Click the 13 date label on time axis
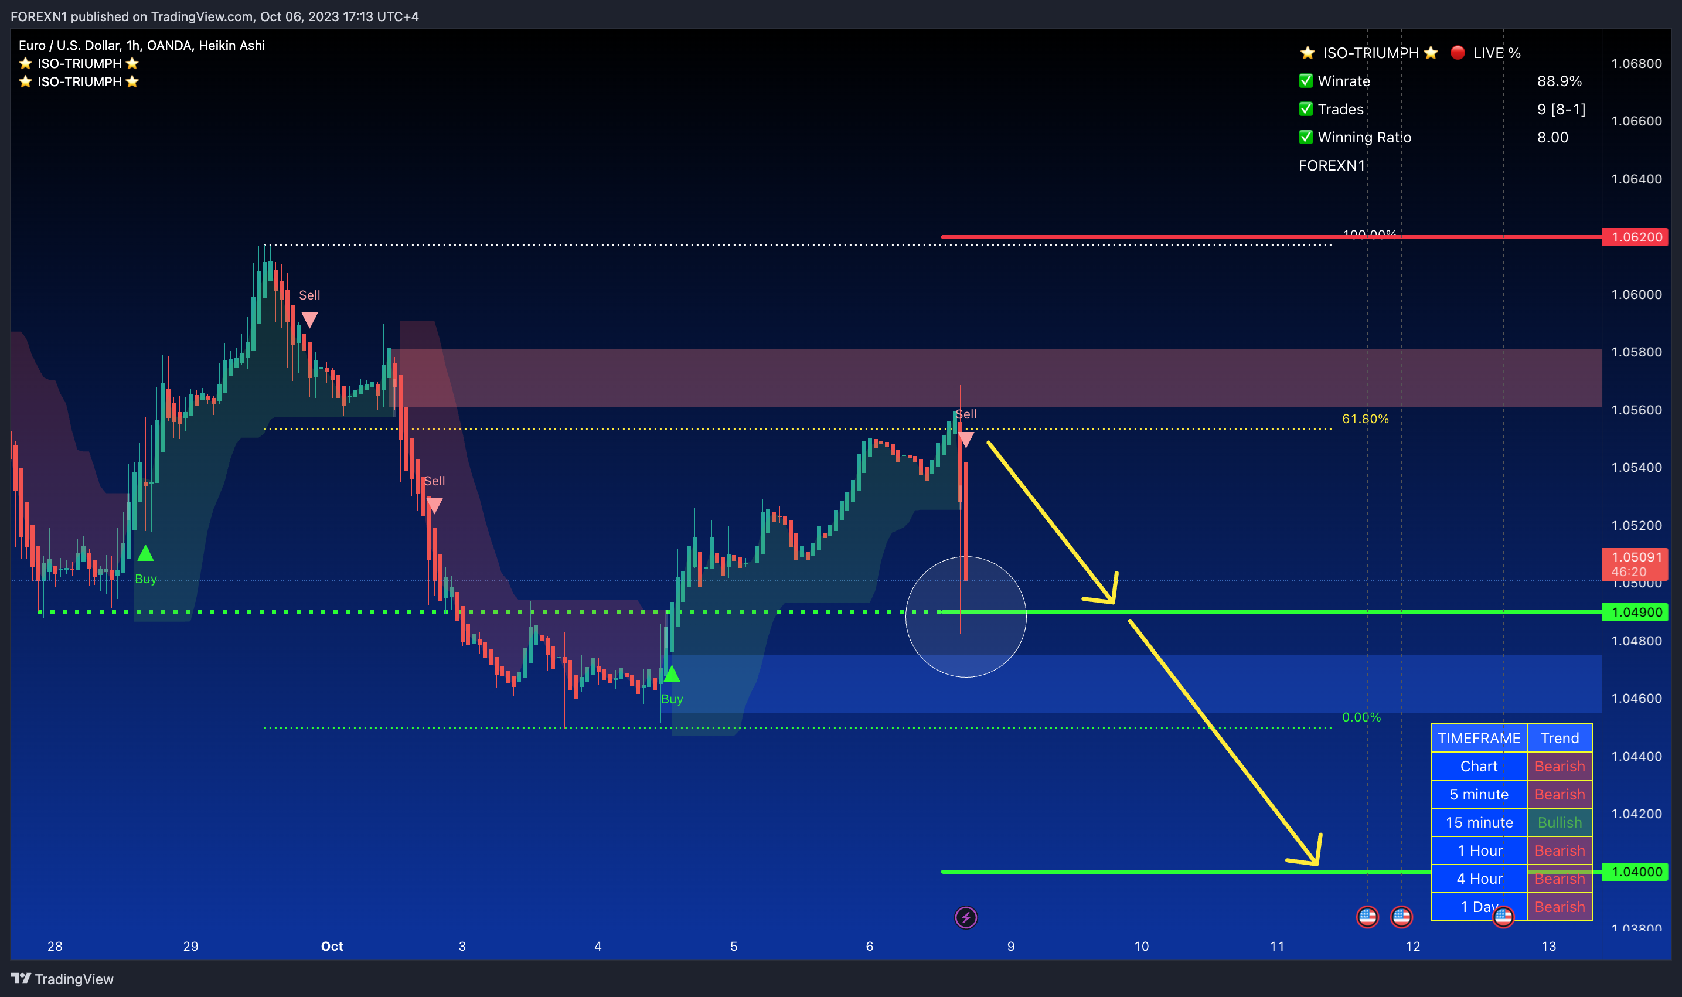Screen dimensions: 1682x997 [1548, 946]
